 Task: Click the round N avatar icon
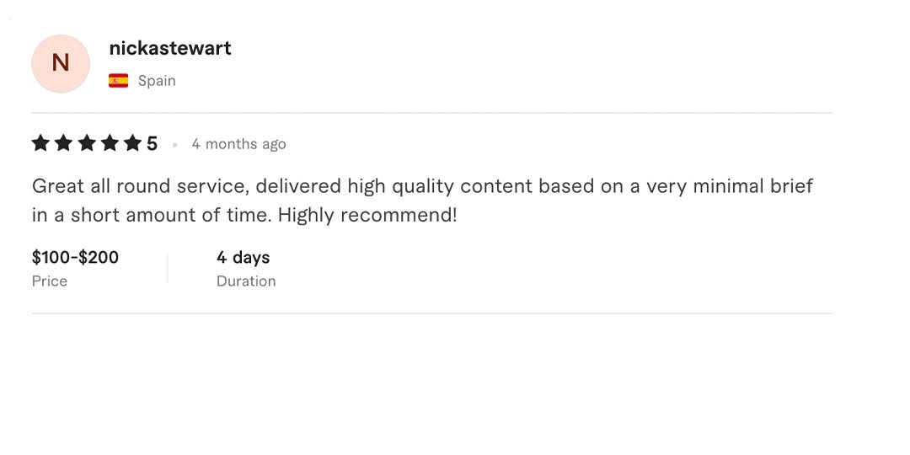click(x=61, y=63)
